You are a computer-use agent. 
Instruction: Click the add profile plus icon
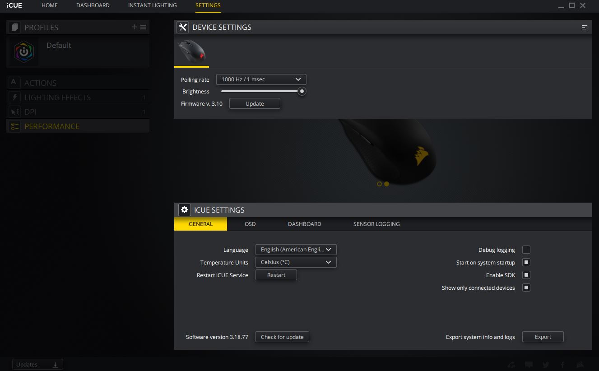pos(134,27)
